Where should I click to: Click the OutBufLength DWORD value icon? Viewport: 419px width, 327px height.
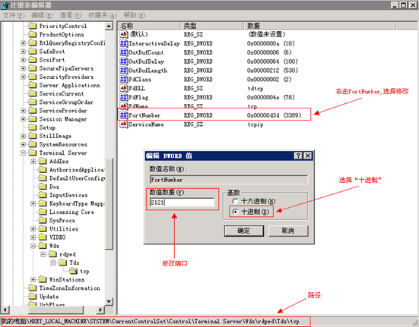tap(123, 71)
